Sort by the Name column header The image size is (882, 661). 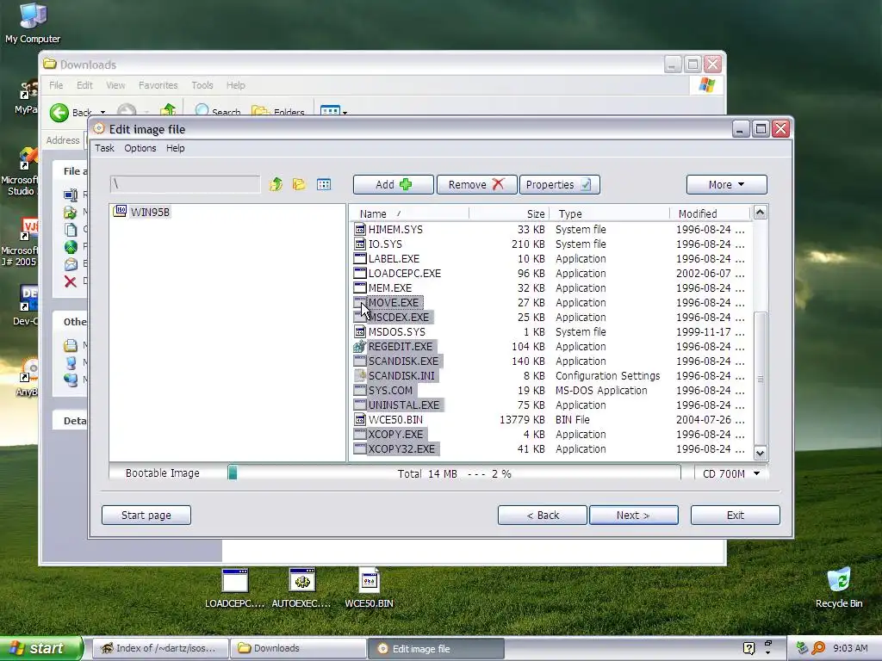point(409,213)
